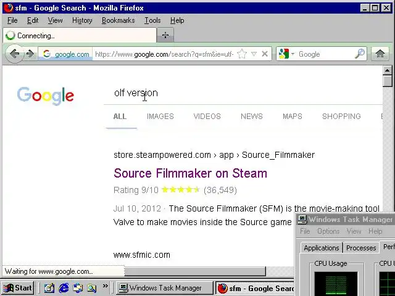Click the Google page search query field

click(243, 92)
